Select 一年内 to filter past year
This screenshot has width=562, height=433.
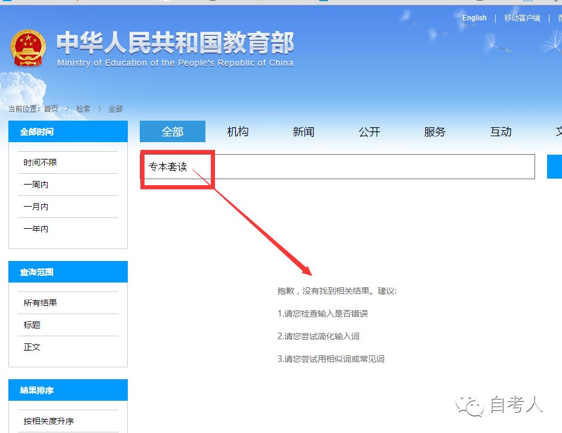point(36,228)
